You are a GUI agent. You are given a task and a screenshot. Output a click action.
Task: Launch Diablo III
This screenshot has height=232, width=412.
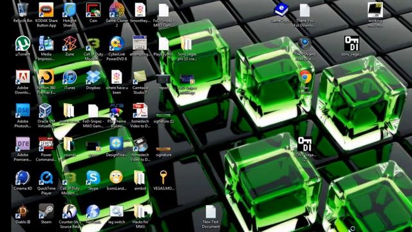click(23, 211)
